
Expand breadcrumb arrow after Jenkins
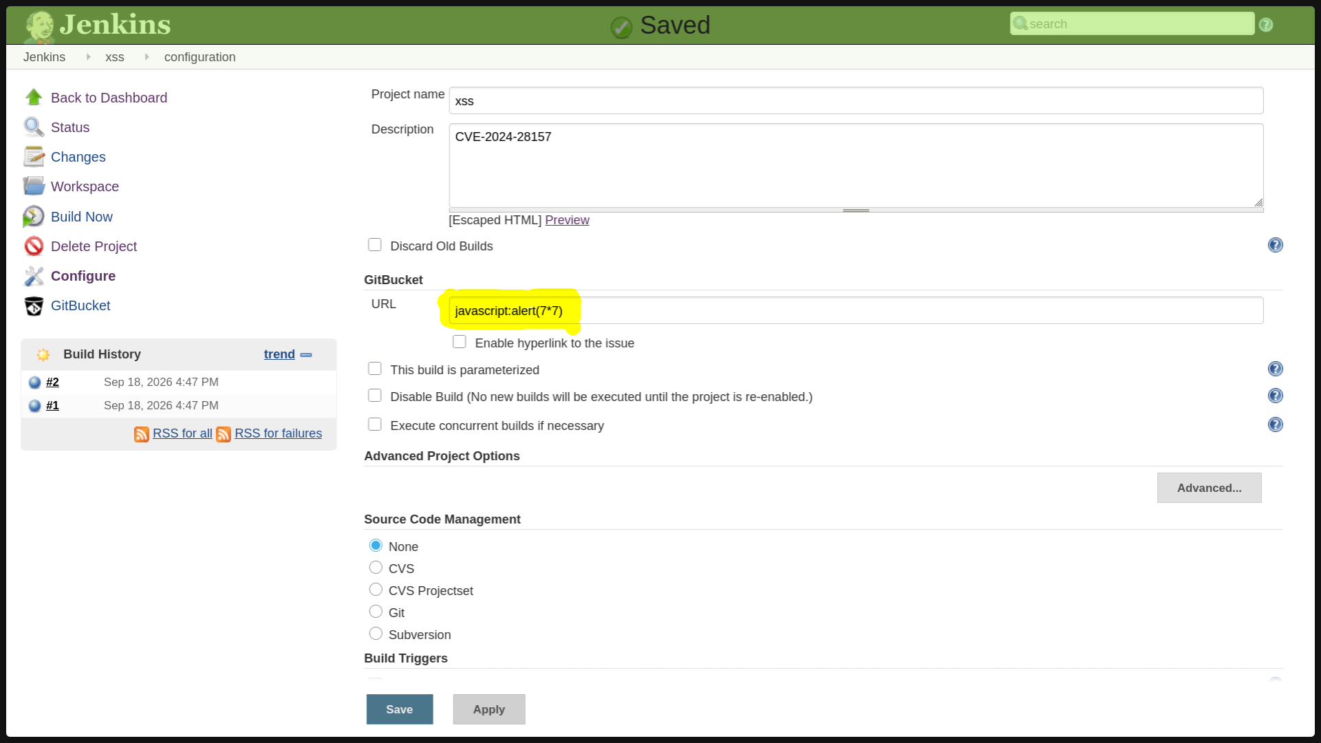pos(88,57)
